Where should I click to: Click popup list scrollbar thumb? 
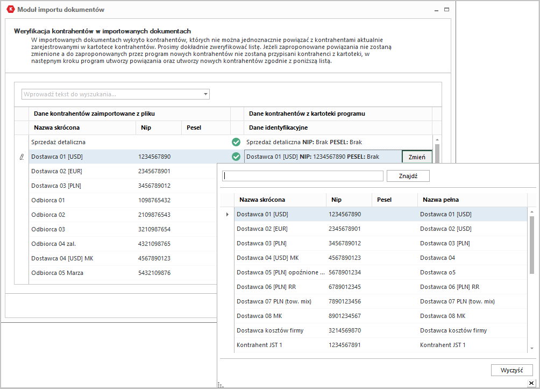coord(532,245)
